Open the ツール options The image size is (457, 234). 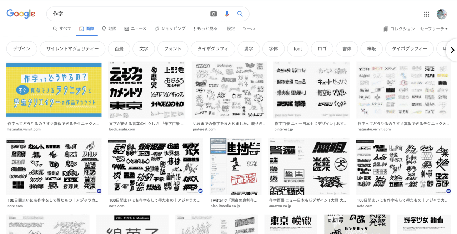249,28
